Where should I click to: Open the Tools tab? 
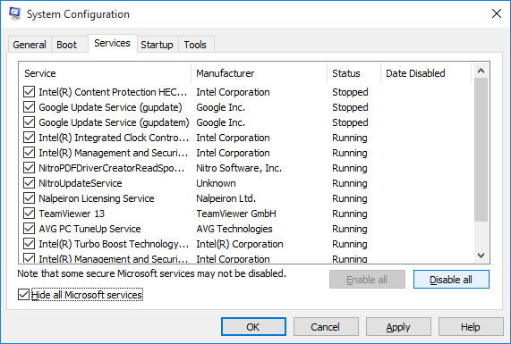click(x=195, y=45)
